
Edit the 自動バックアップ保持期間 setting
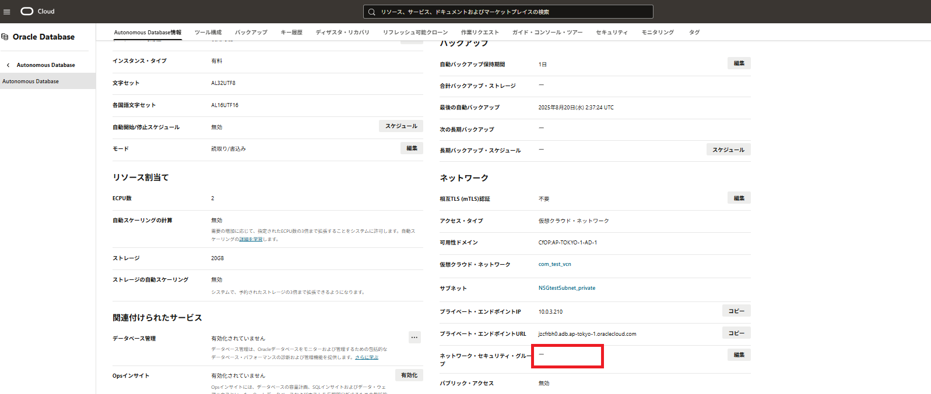pos(739,63)
